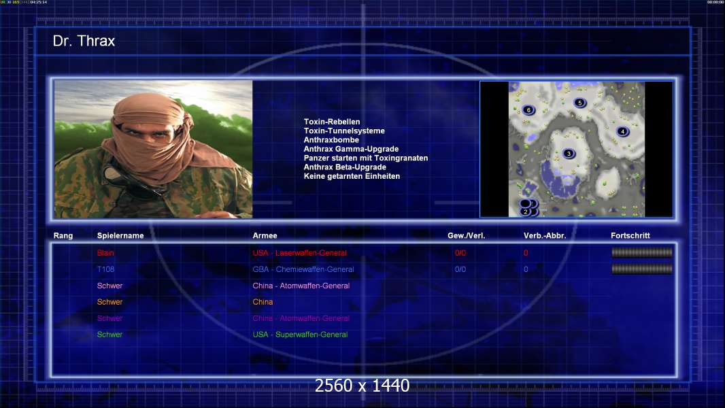Click T108's loading progress bar
Image resolution: width=725 pixels, height=408 pixels.
tap(642, 269)
